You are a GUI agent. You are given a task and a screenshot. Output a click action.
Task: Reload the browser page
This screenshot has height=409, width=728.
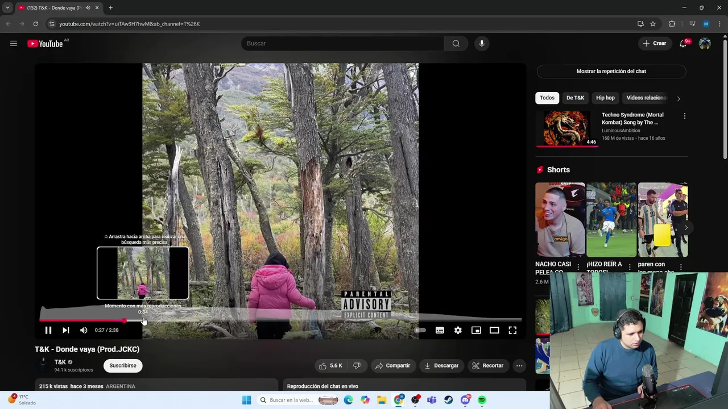(x=35, y=24)
